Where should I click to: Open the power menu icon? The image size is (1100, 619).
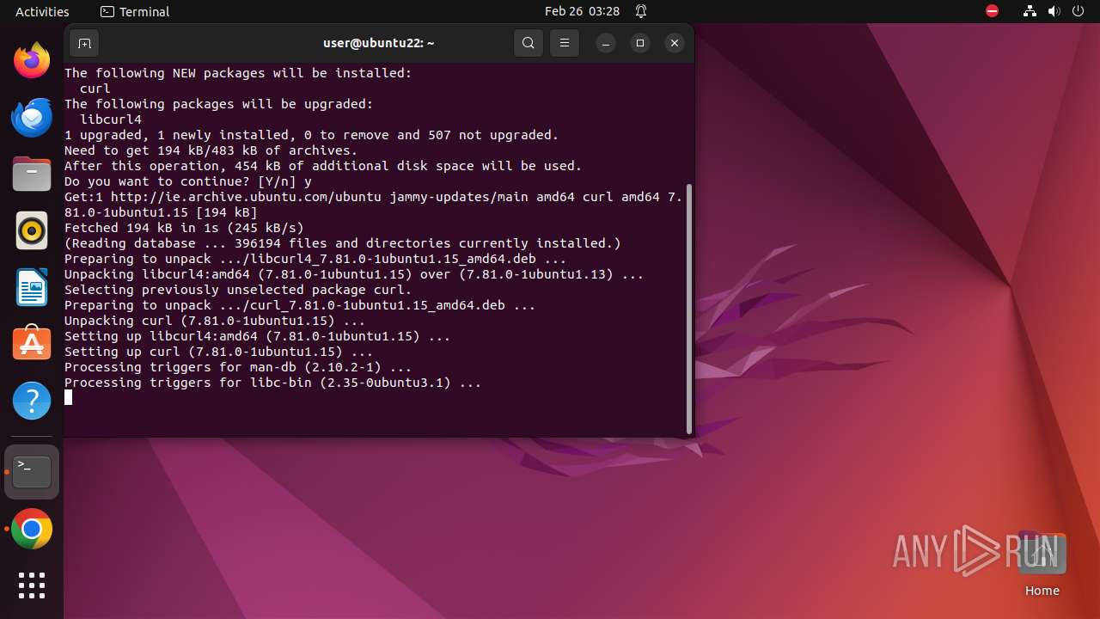click(1078, 11)
